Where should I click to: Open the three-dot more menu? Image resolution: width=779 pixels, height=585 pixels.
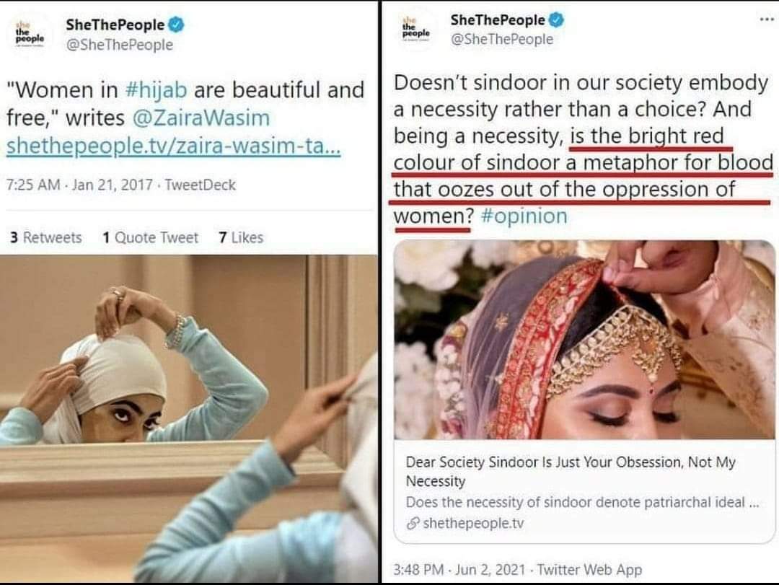(x=767, y=19)
